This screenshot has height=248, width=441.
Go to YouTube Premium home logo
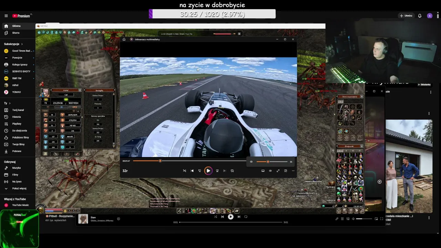22,16
